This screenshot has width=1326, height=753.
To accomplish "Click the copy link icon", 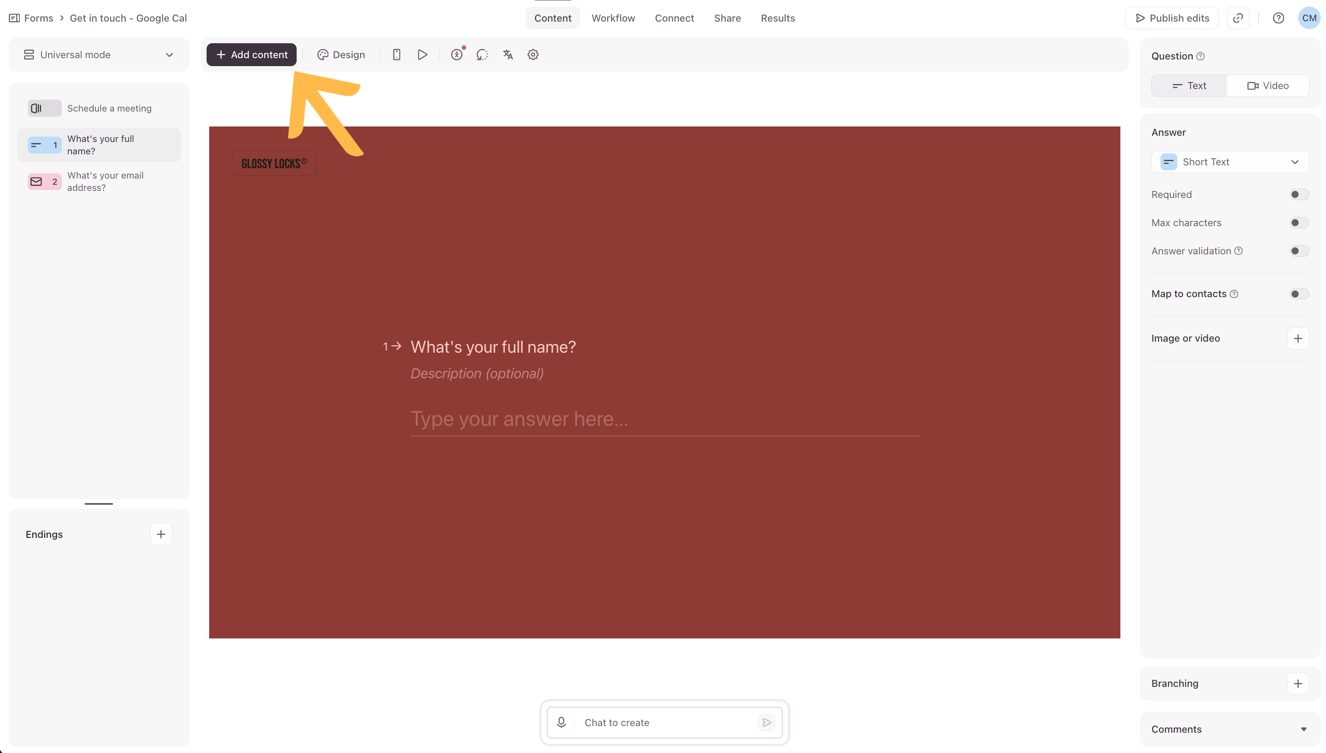I will 1238,18.
